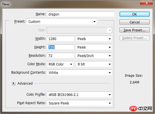Click the Resolution field showing 72
Image resolution: width=155 pixels, height=114 pixels.
(61, 56)
